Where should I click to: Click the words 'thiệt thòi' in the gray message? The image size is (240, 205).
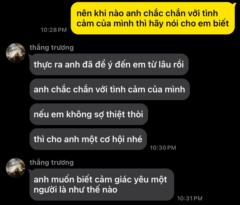coord(125,114)
